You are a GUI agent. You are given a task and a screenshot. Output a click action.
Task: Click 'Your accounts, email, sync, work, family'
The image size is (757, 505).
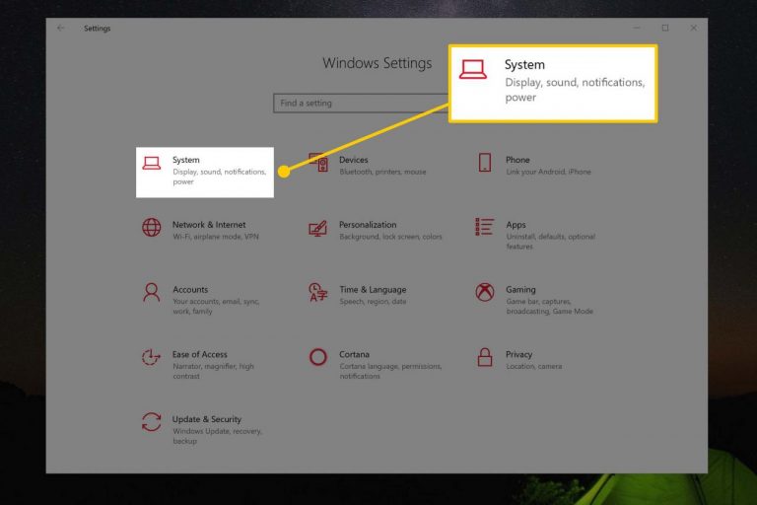(216, 307)
